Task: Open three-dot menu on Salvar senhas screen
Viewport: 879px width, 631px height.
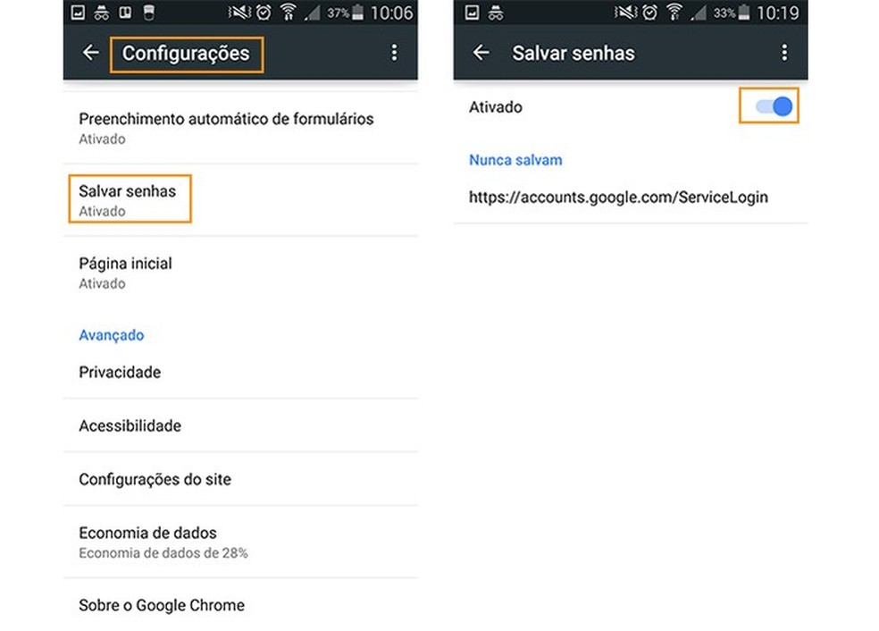Action: [784, 53]
